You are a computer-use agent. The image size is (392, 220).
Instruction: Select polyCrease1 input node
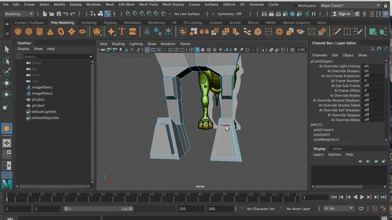tap(323, 130)
